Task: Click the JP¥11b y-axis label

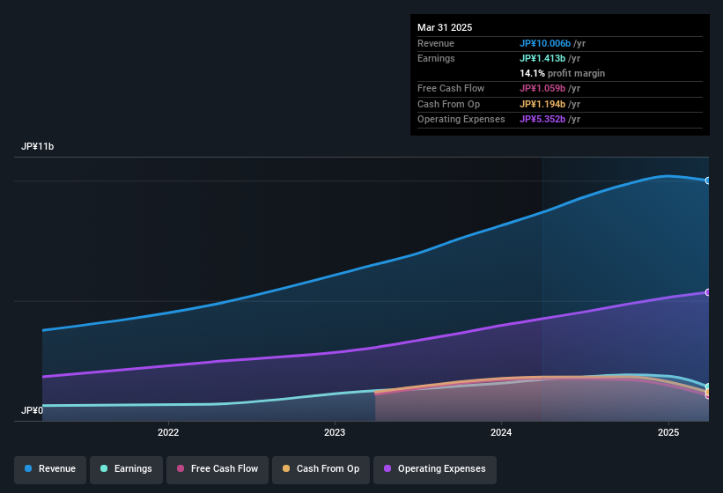Action: (37, 146)
